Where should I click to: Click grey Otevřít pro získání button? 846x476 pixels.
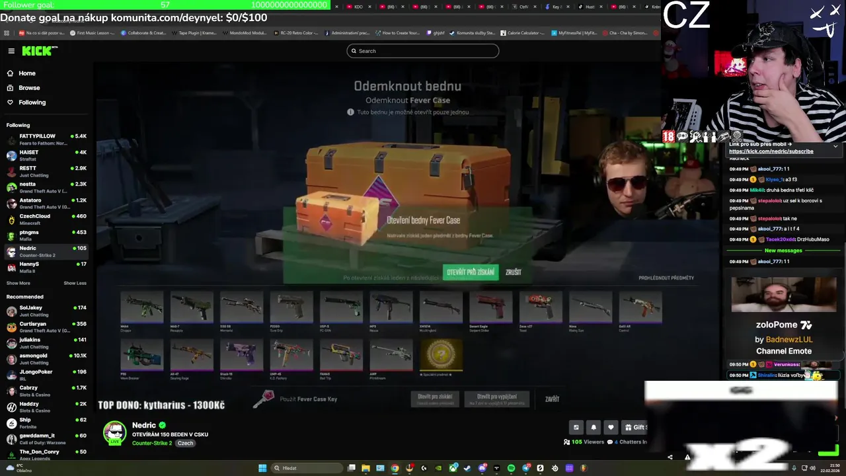(x=435, y=399)
